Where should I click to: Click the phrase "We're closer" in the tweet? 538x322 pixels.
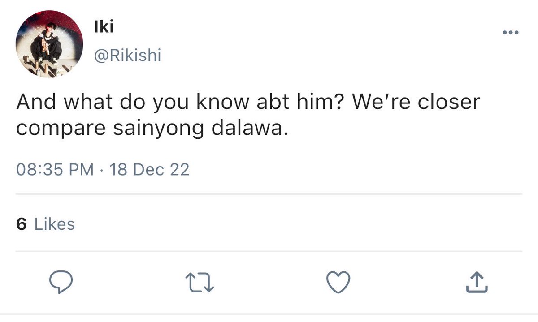[416, 103]
